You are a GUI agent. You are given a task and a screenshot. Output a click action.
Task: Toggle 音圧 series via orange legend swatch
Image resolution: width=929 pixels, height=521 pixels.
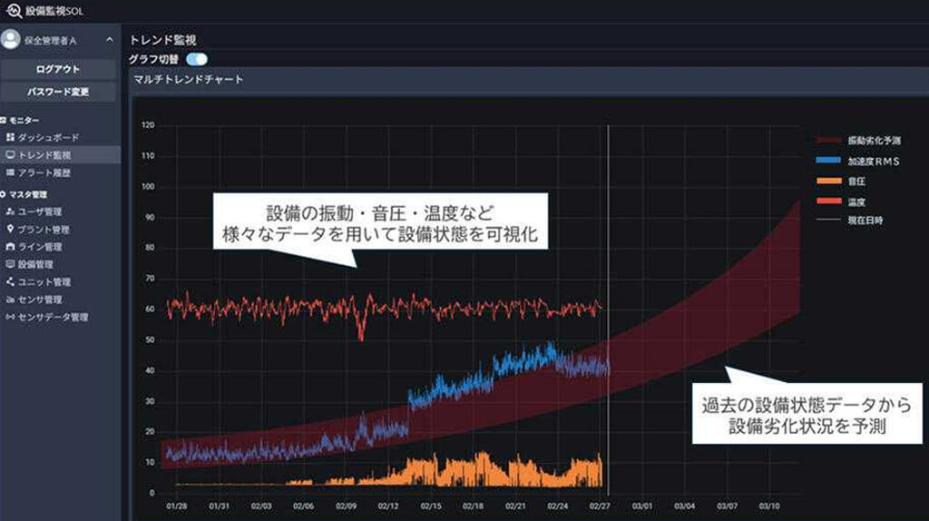[828, 181]
